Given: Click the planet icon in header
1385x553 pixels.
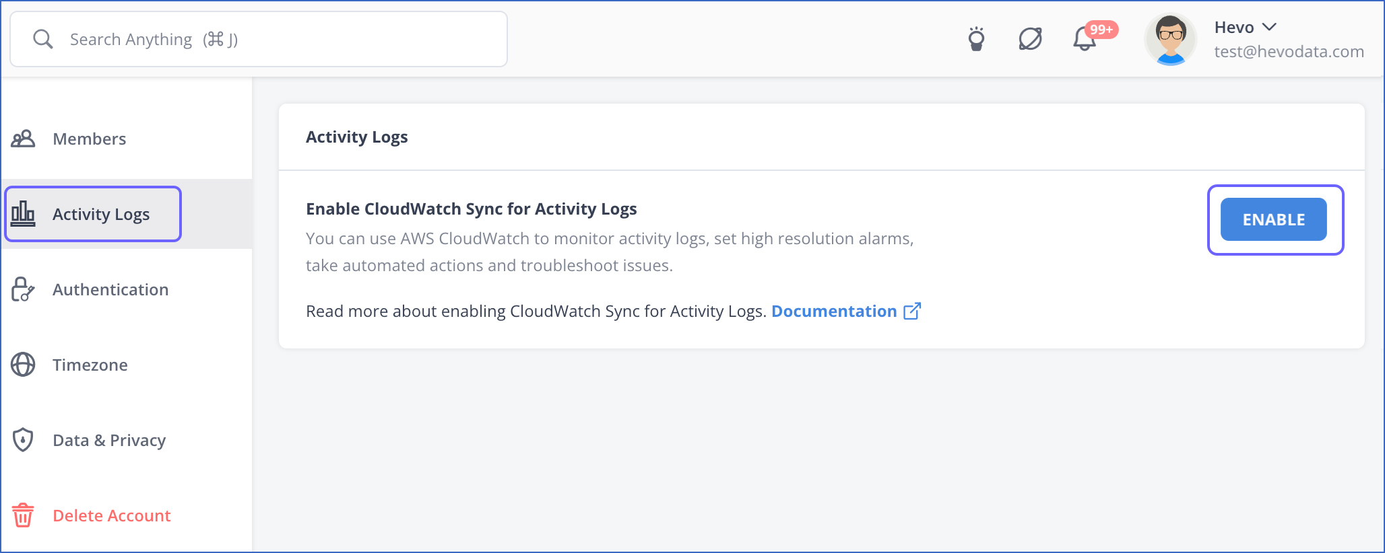Looking at the screenshot, I should [1030, 39].
